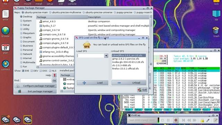Click the Unload button
Screen dimensions: 222x125
click(x=129, y=83)
